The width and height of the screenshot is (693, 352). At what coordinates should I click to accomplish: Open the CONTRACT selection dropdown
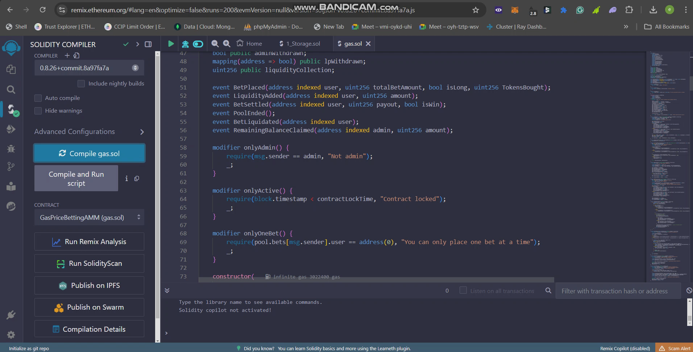[89, 217]
